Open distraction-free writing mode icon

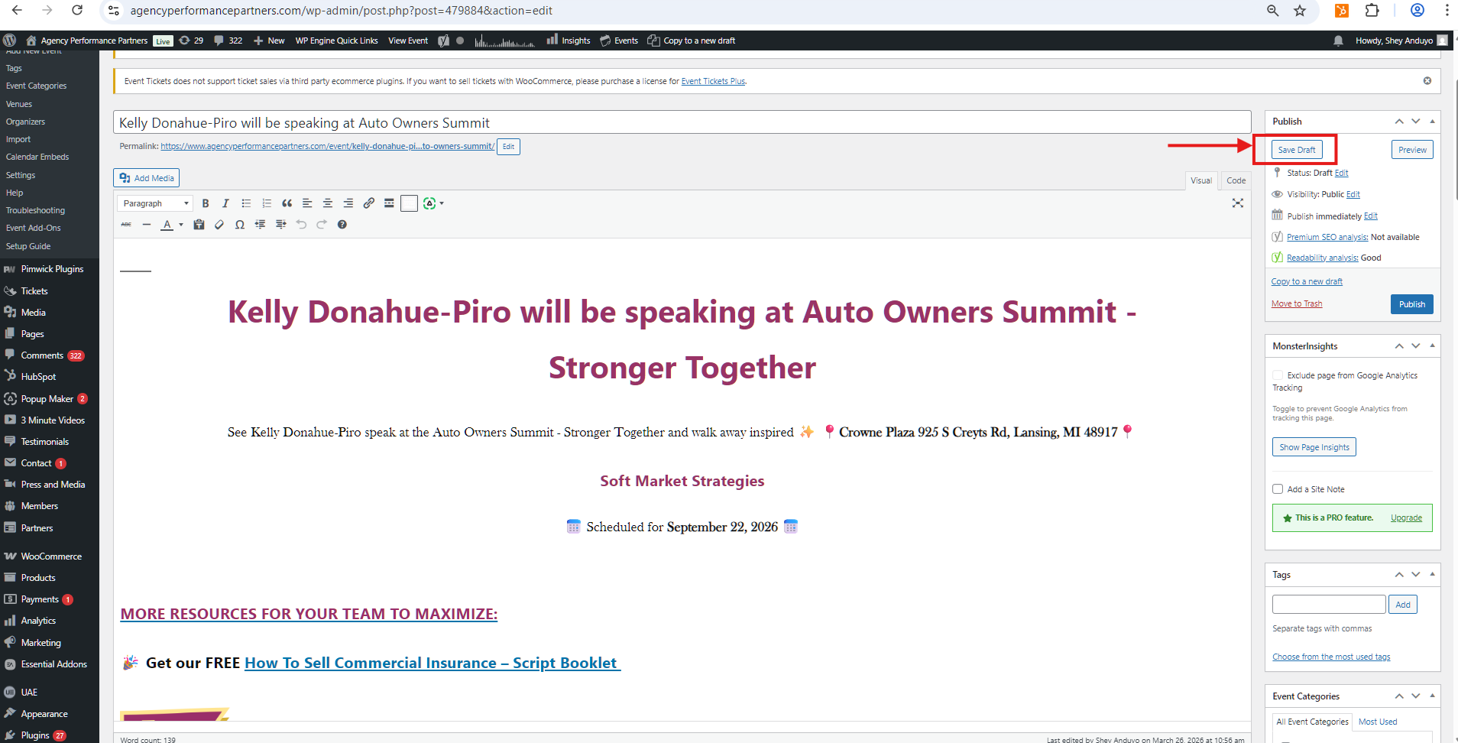(1237, 203)
